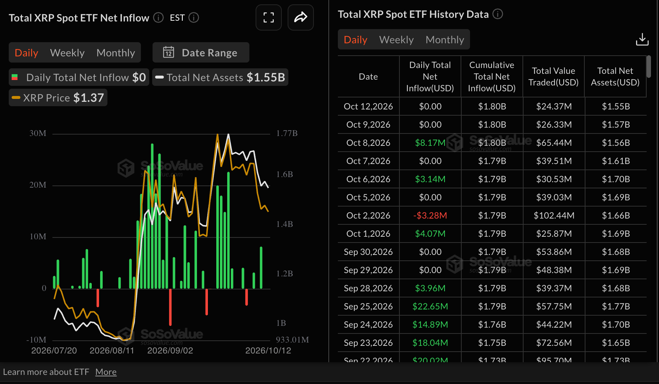The width and height of the screenshot is (659, 384).
Task: Click the $3.96M inflow on Sep 28
Action: [x=430, y=288]
